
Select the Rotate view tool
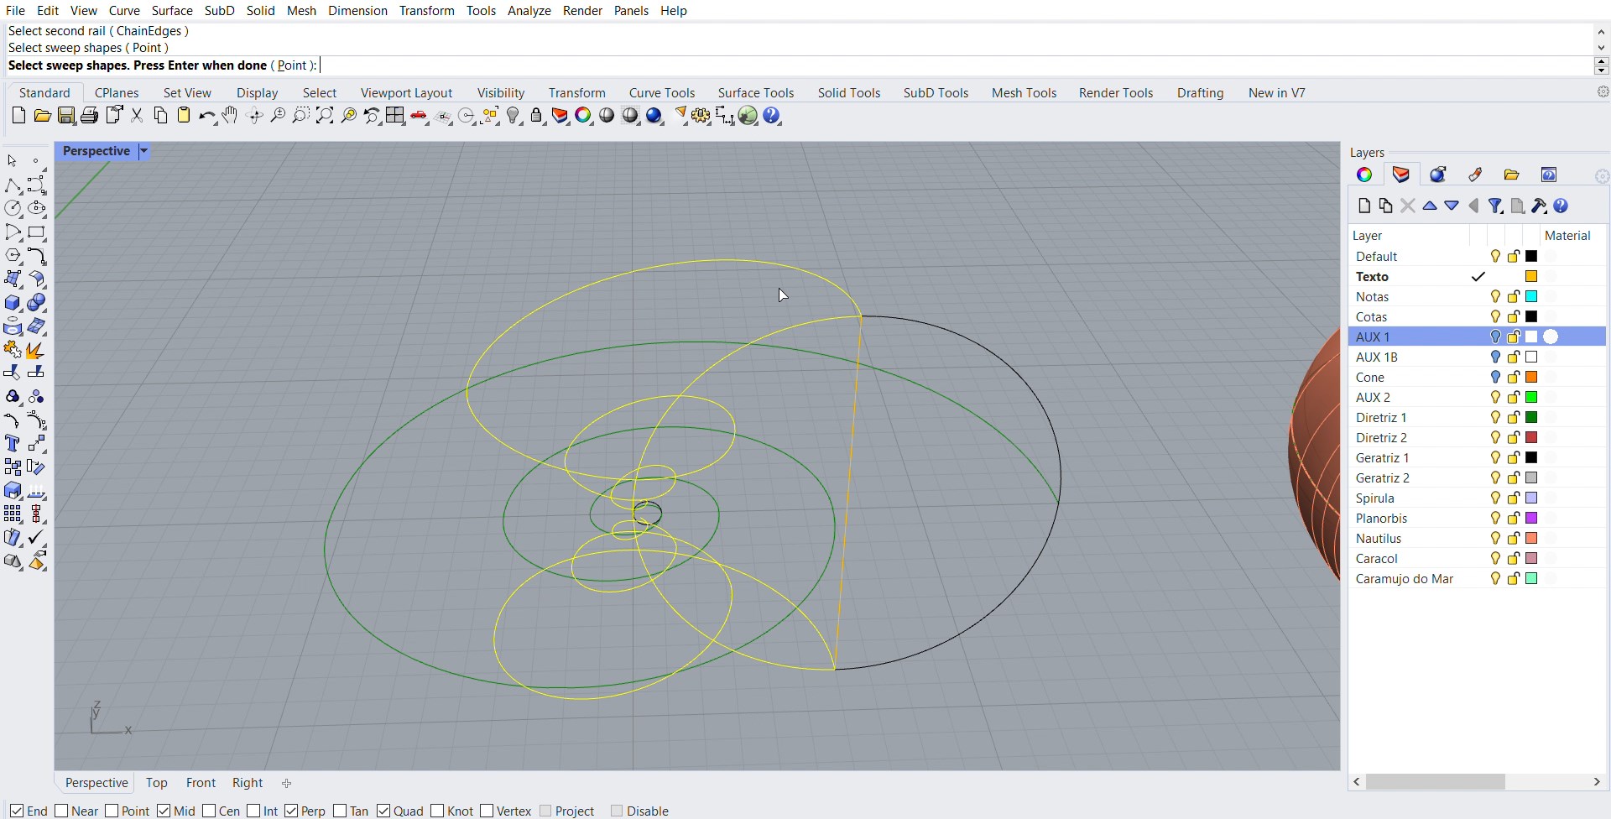(x=254, y=116)
